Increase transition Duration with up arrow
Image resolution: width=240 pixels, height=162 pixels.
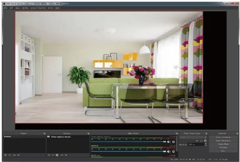[205, 143]
